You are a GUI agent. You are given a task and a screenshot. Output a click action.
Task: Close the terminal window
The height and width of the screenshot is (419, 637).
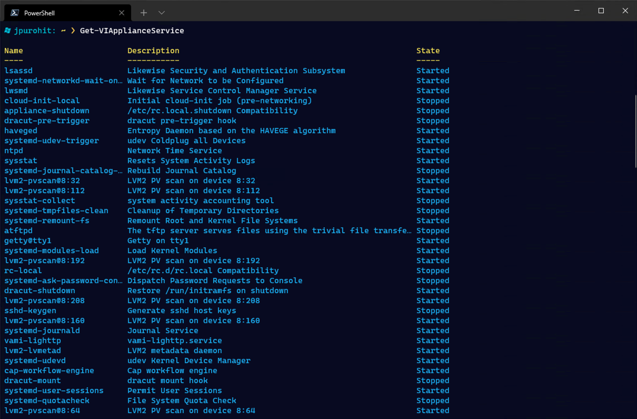625,11
